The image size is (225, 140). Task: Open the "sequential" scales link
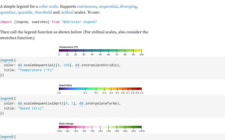point(110,7)
